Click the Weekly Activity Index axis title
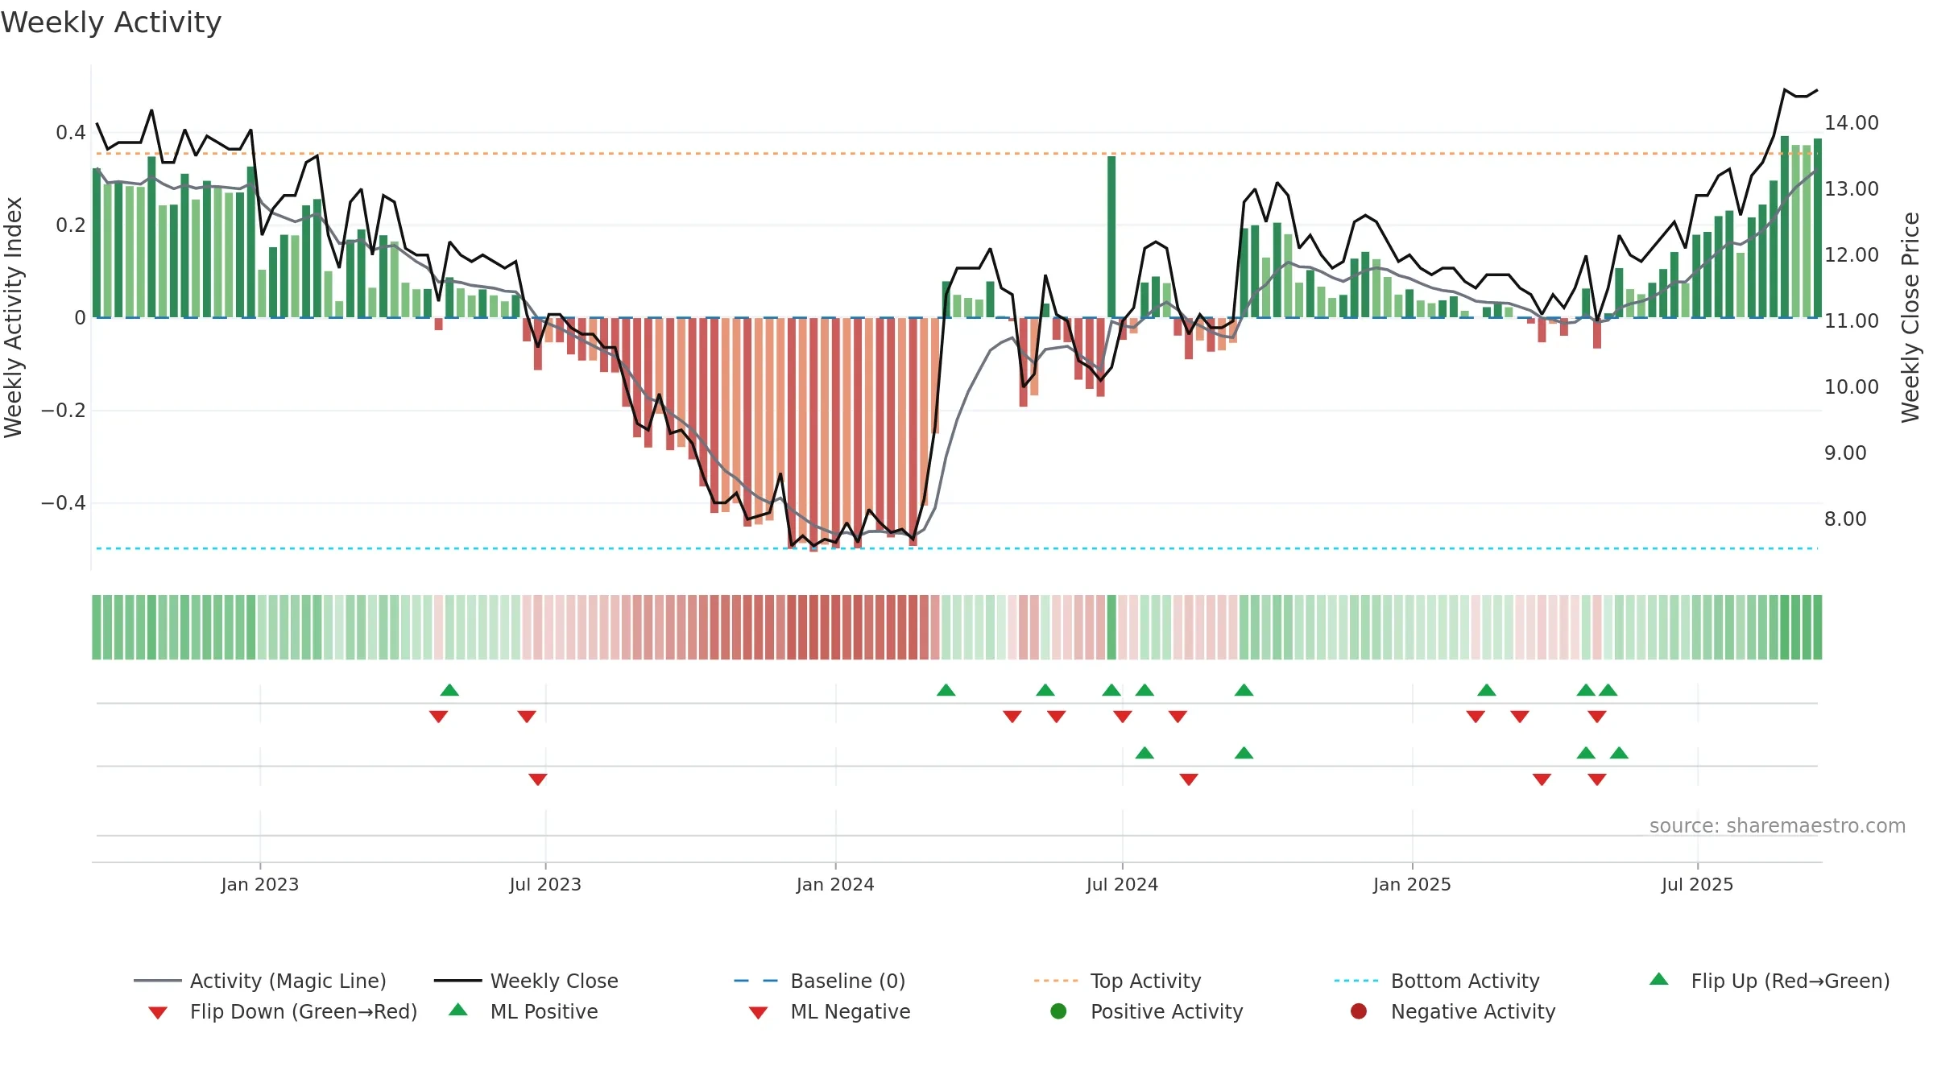This screenshot has width=1933, height=1087. point(13,317)
